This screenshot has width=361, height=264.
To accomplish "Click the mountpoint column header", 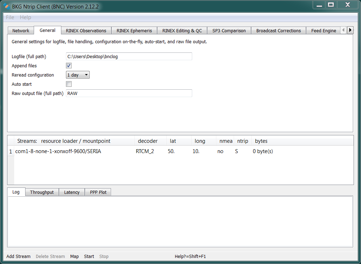I will click(x=74, y=141).
